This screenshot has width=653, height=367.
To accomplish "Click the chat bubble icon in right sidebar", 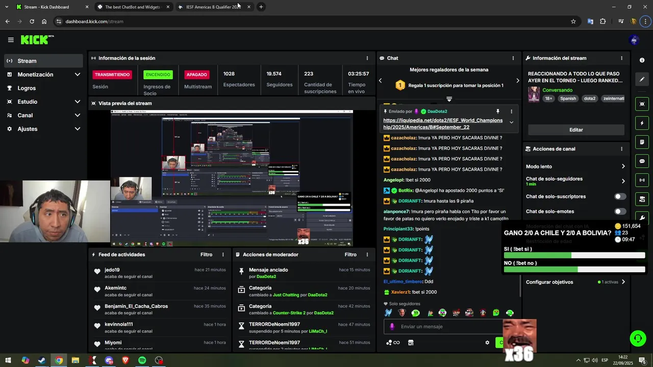I will coord(642,161).
